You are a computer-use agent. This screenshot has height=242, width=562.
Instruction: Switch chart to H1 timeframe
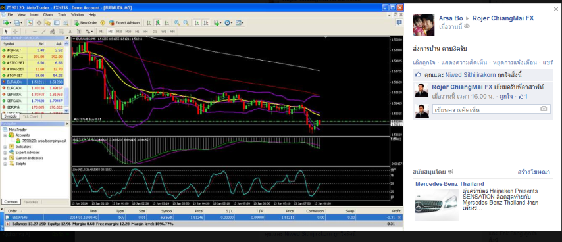[137, 32]
